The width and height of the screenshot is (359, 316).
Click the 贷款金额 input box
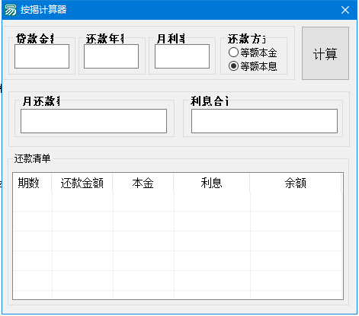click(42, 56)
